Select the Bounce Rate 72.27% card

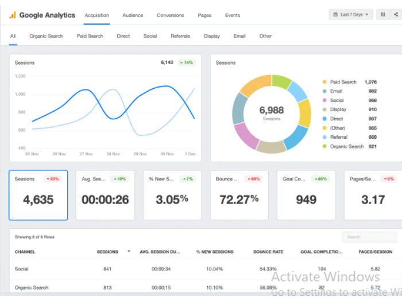click(x=239, y=195)
